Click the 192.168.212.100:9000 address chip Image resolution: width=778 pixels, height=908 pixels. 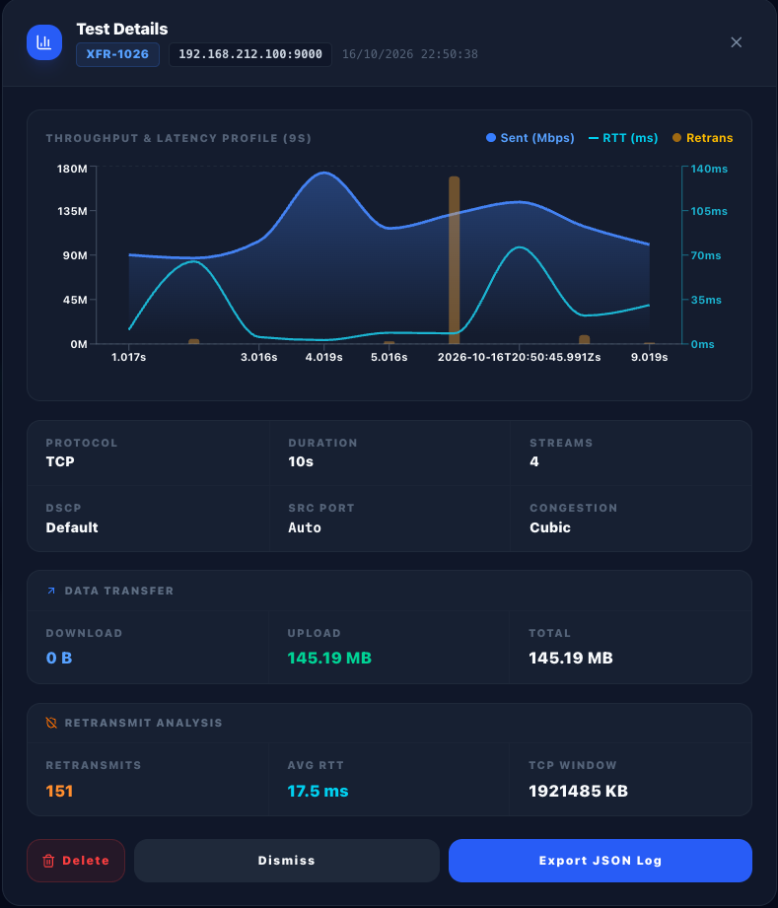250,54
